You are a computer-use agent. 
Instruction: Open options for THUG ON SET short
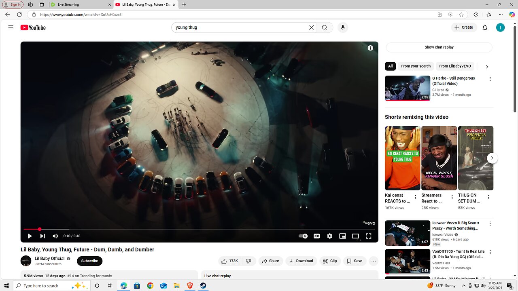pos(488,198)
